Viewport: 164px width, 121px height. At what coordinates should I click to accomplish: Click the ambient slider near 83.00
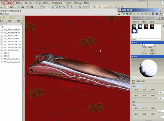(145, 98)
